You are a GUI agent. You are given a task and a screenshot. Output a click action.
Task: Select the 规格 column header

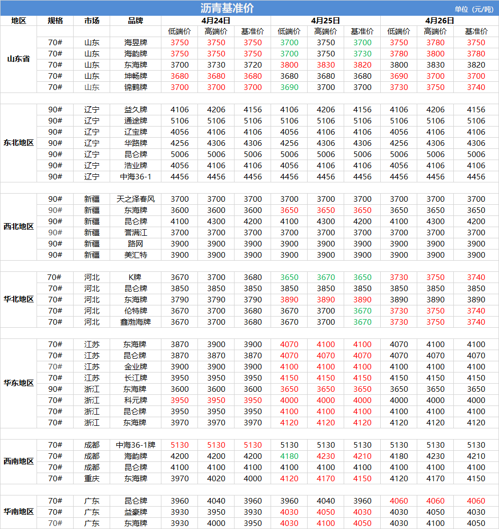(55, 21)
